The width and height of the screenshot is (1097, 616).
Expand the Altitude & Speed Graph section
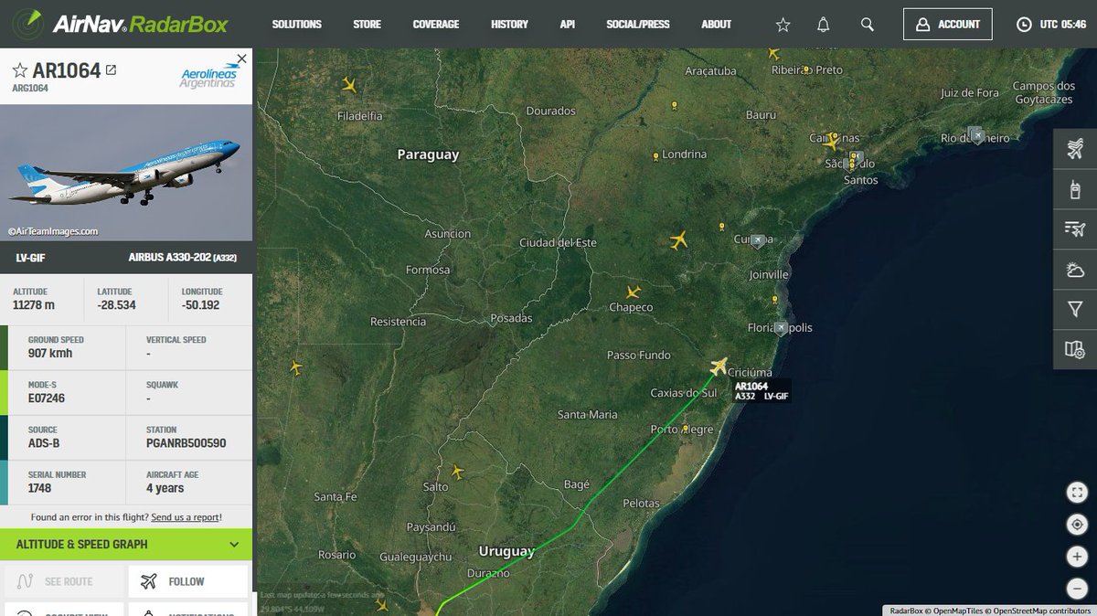(x=126, y=545)
